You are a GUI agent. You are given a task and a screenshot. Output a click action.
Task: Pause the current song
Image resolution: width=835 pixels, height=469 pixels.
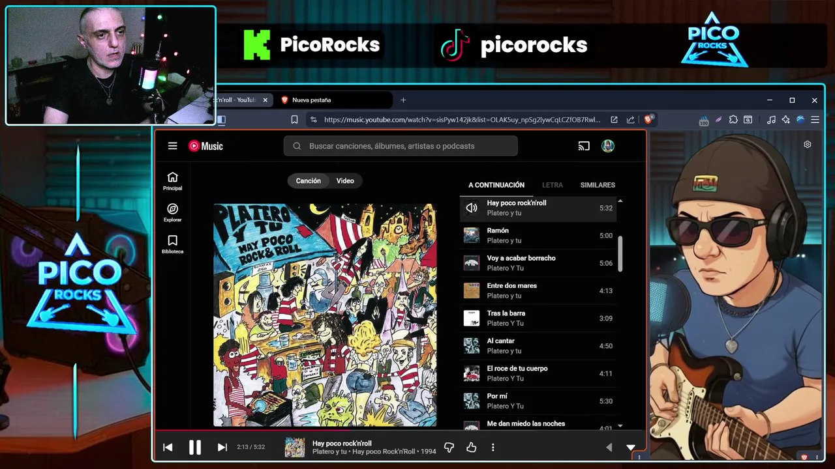[x=194, y=447]
